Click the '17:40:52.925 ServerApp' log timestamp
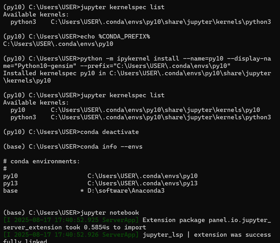Image resolution: width=280 pixels, height=243 pixels. tap(71, 220)
